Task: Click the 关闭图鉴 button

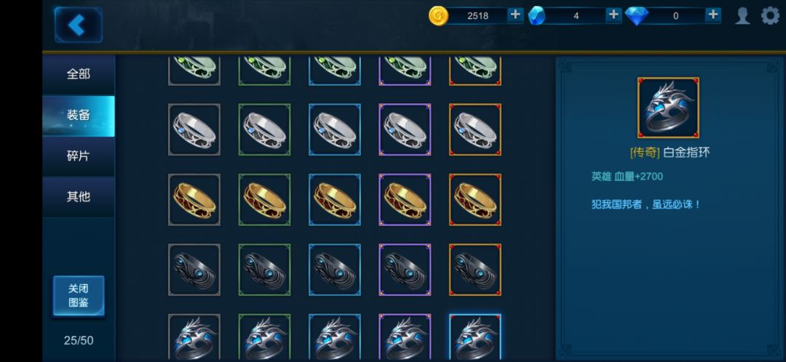Action: pos(79,296)
